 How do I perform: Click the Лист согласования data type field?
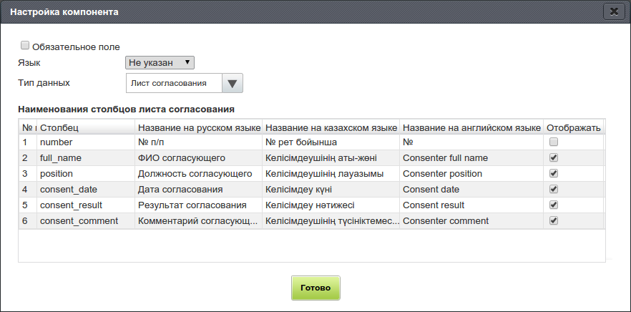pyautogui.click(x=175, y=83)
